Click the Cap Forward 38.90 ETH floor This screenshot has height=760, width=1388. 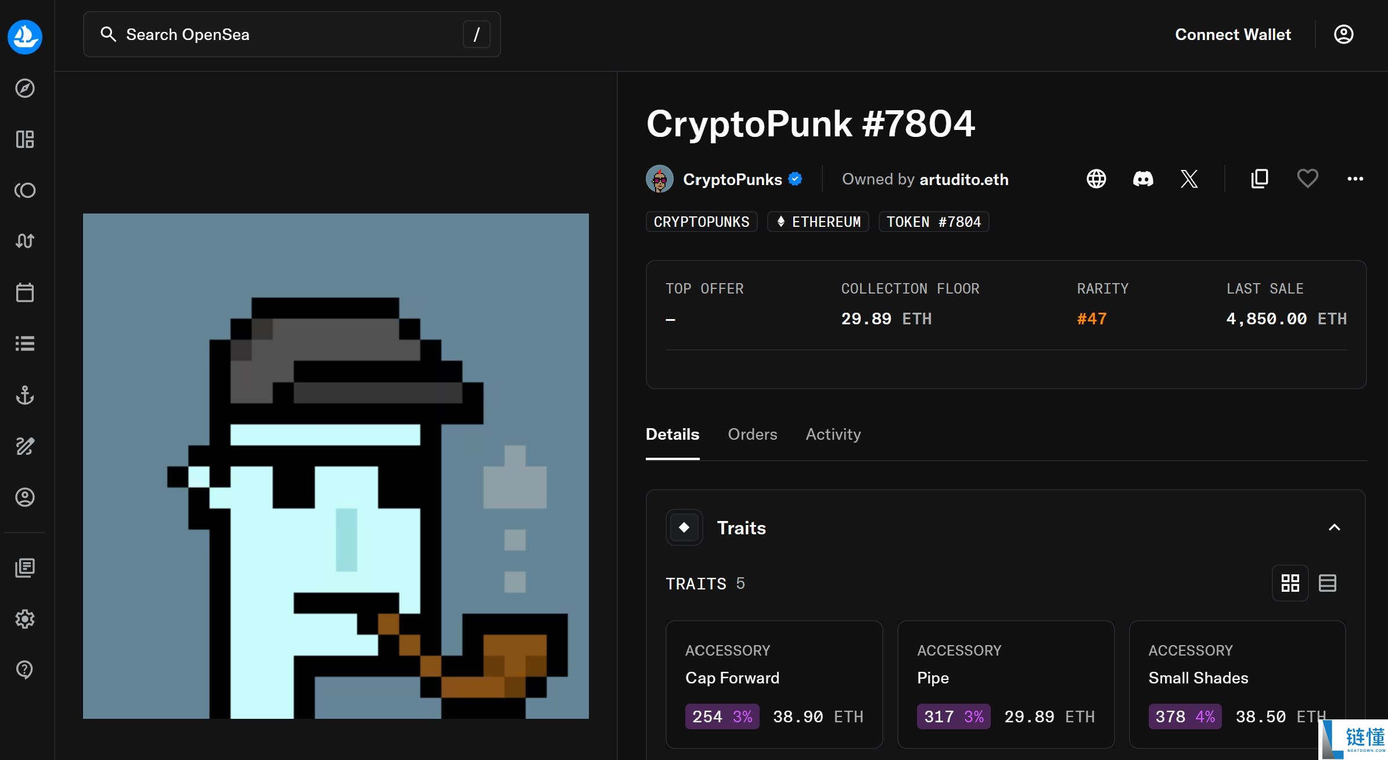[818, 716]
